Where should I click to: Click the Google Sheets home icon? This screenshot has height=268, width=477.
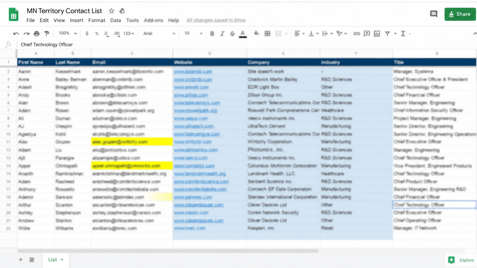pos(13,15)
